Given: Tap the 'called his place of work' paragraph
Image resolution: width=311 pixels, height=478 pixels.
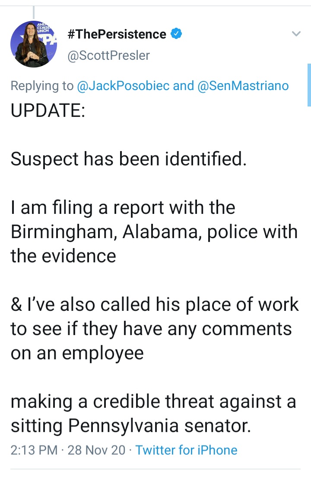Looking at the screenshot, I should pos(155,329).
